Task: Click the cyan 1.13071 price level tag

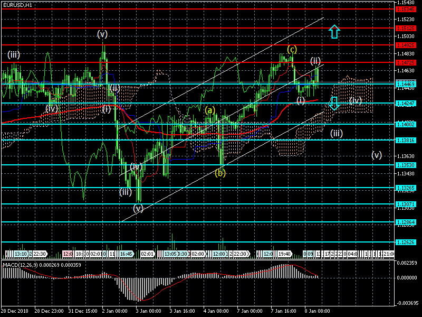Action: (406, 204)
